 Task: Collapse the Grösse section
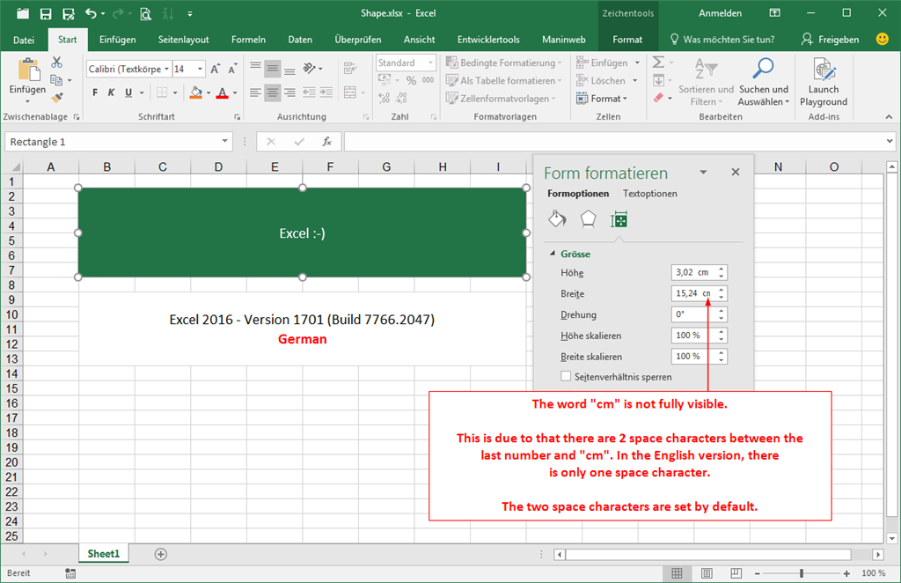tap(553, 254)
